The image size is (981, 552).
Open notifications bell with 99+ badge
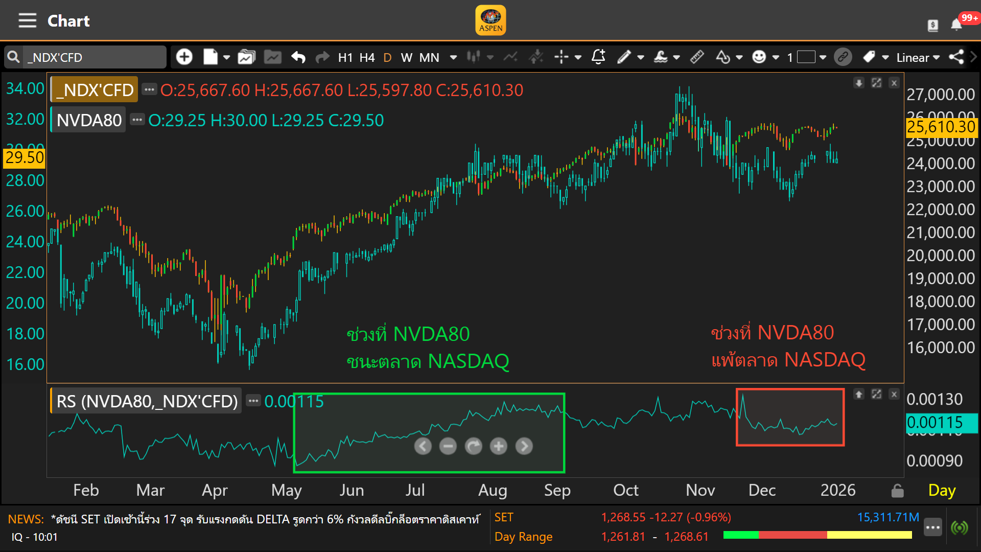click(956, 25)
